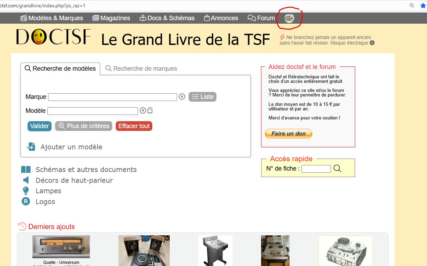Click the electrical risk info icon
427x266 pixels.
coord(372,43)
